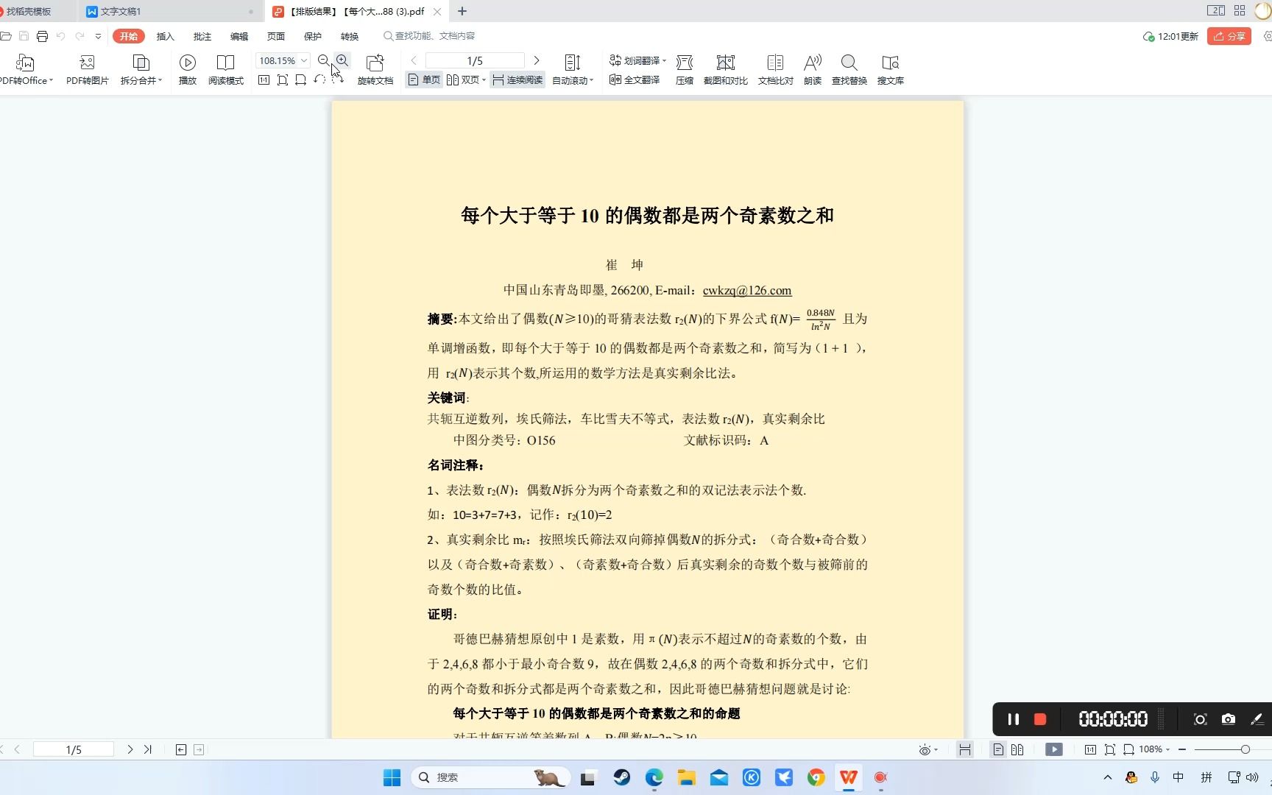Click the status bar zoom slider handle

(1245, 749)
